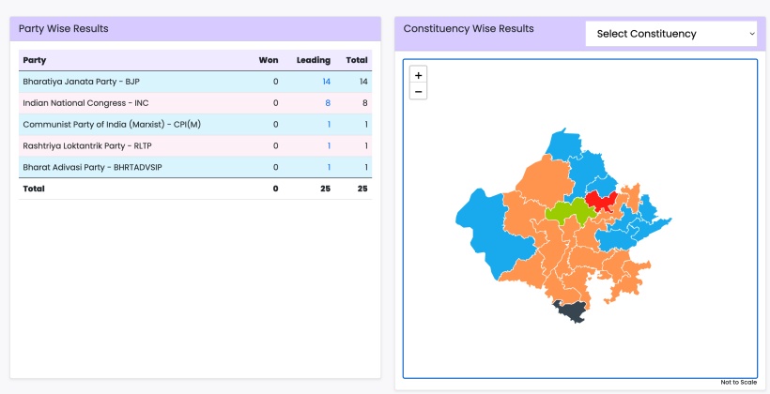The width and height of the screenshot is (770, 394).
Task: Select the dark gray southern constituency
Action: click(x=569, y=311)
